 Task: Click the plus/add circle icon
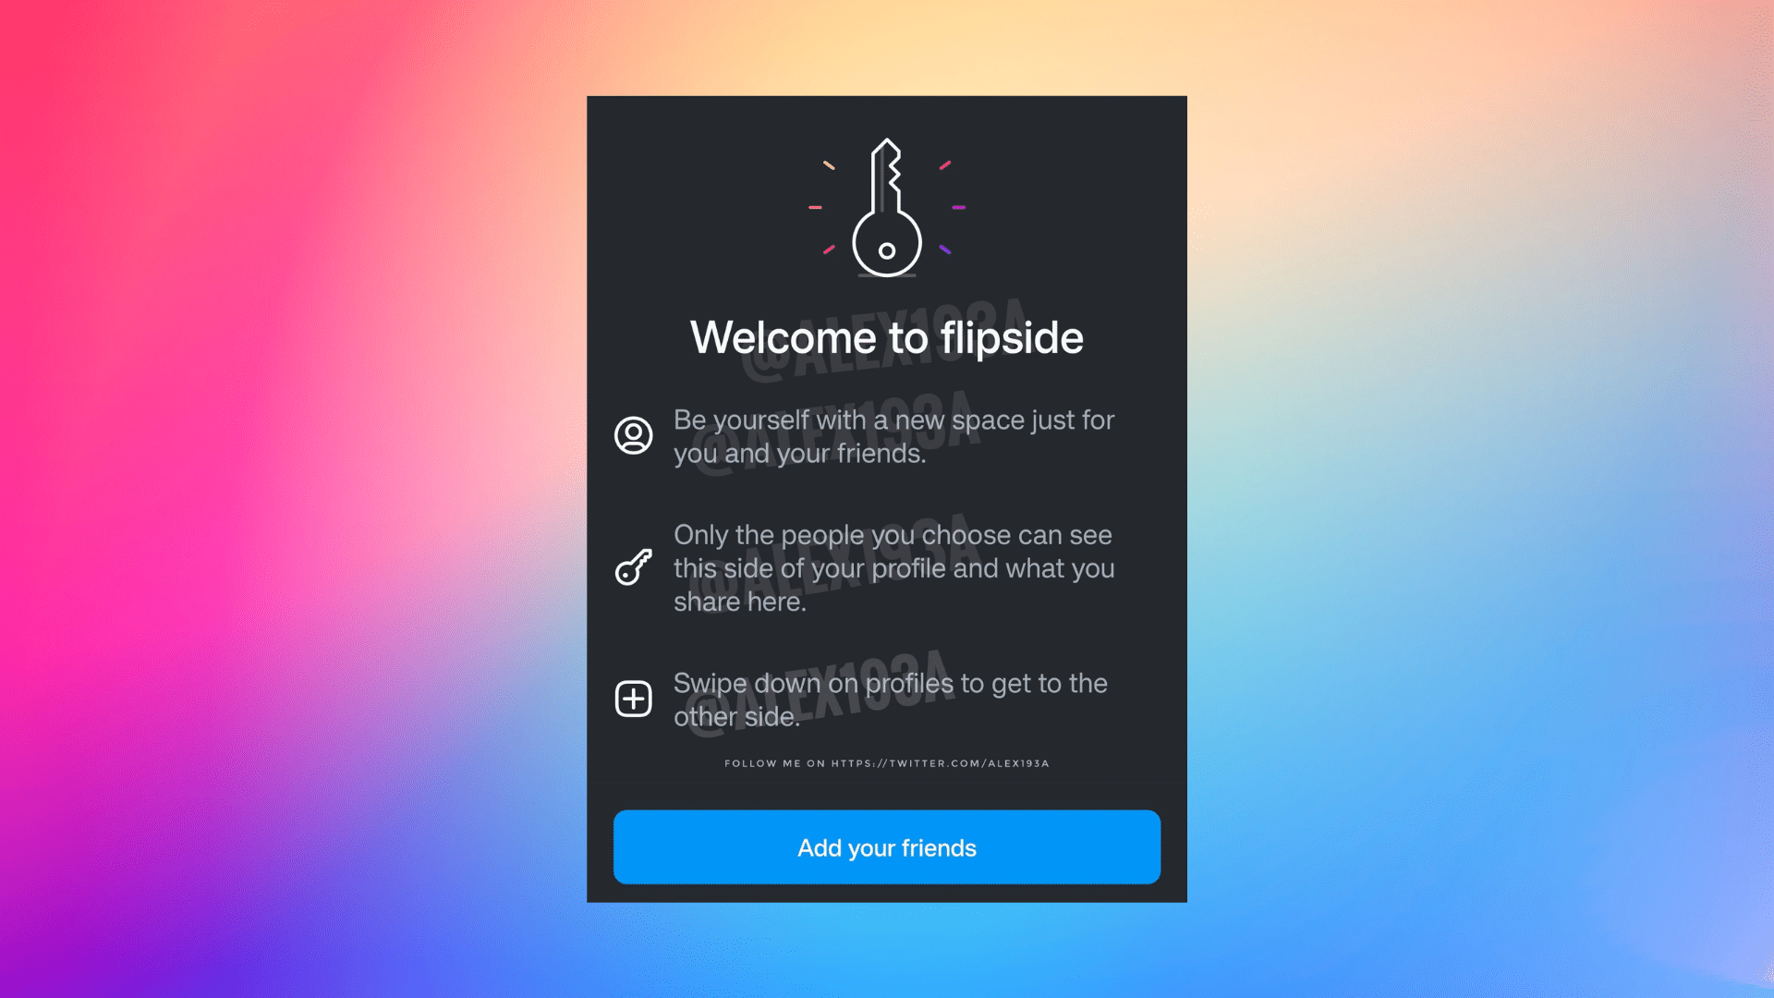pyautogui.click(x=632, y=699)
